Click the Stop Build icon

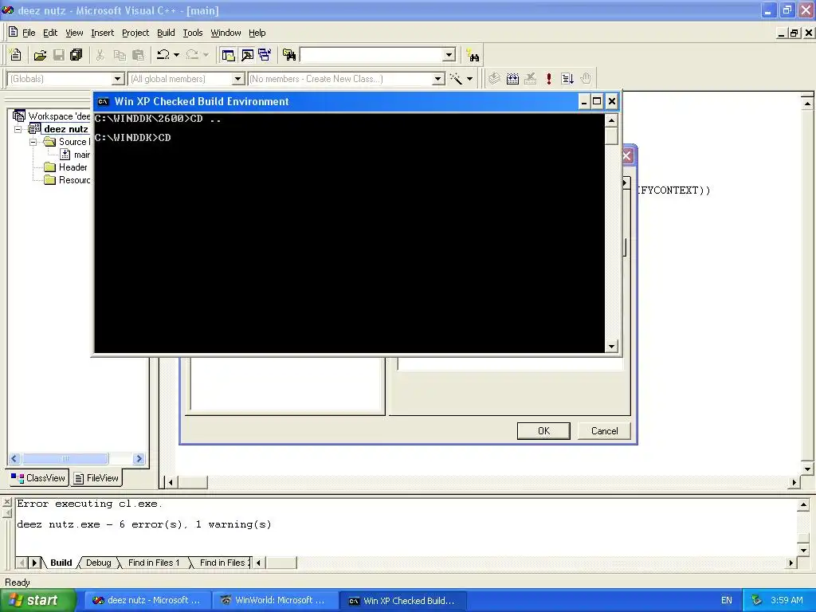pyautogui.click(x=530, y=79)
